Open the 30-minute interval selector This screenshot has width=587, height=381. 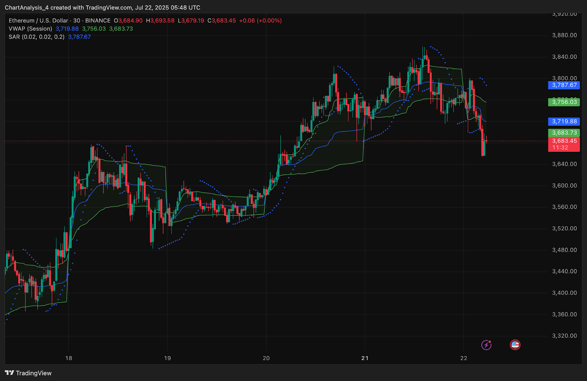click(x=76, y=21)
